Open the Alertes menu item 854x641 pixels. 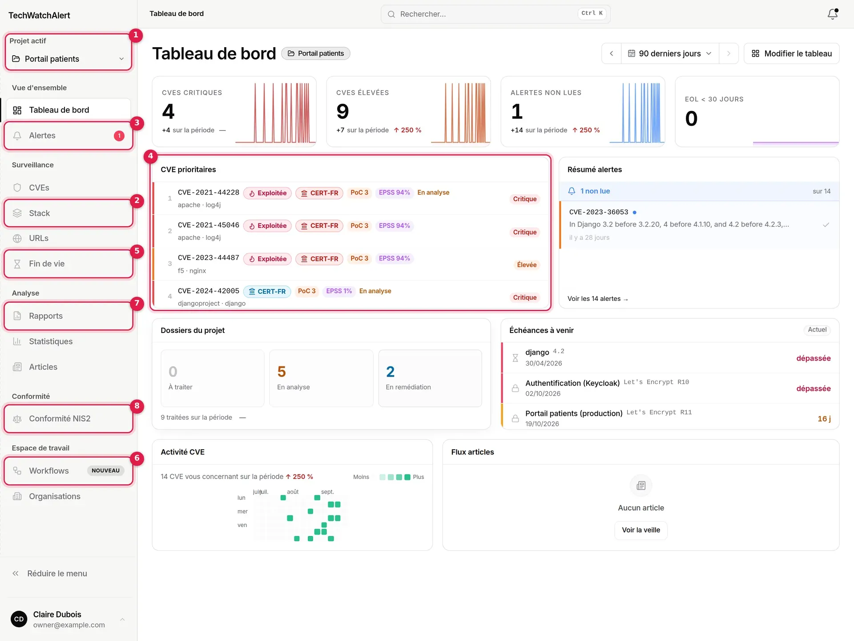coord(68,136)
